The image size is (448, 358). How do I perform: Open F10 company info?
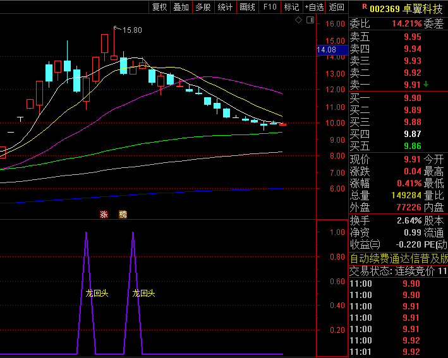(270, 7)
